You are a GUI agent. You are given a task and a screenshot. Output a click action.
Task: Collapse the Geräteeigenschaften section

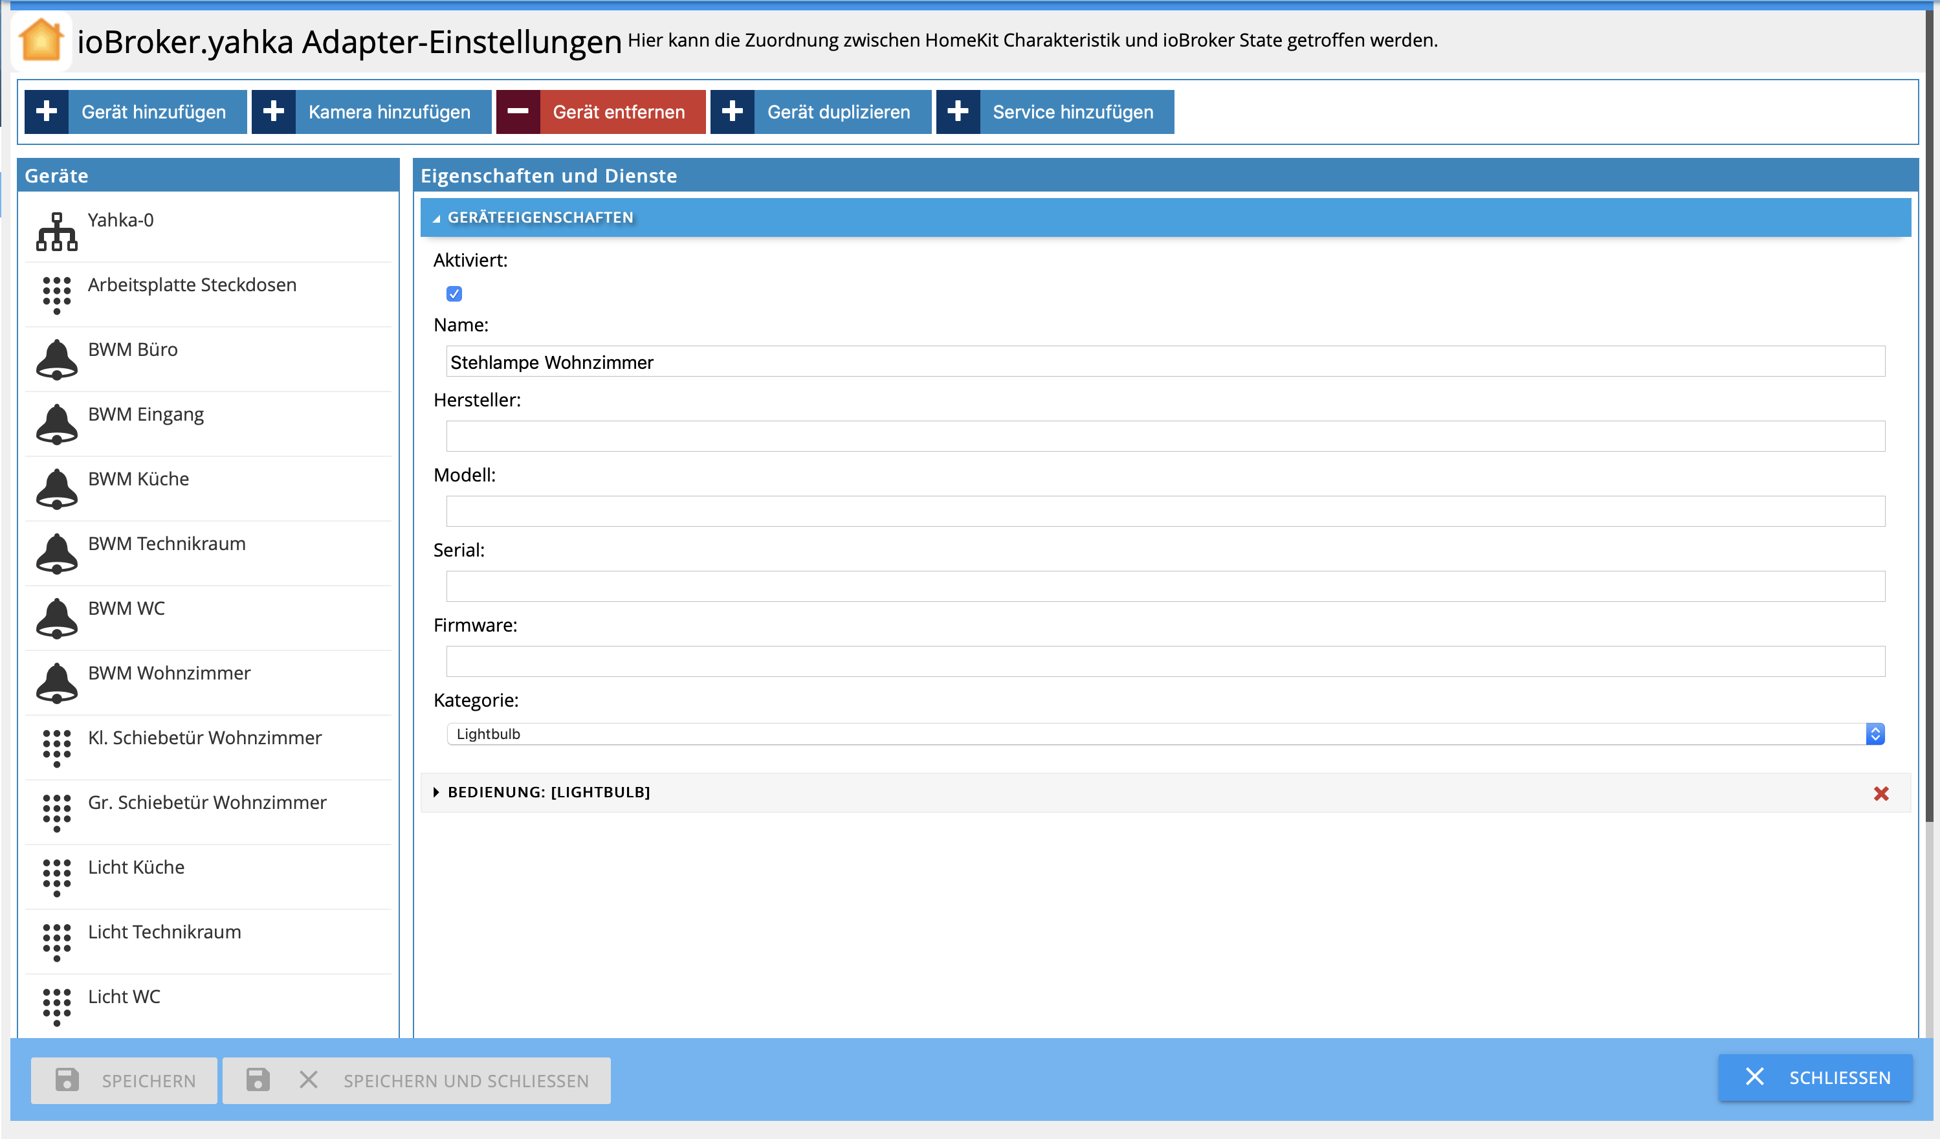[x=540, y=217]
